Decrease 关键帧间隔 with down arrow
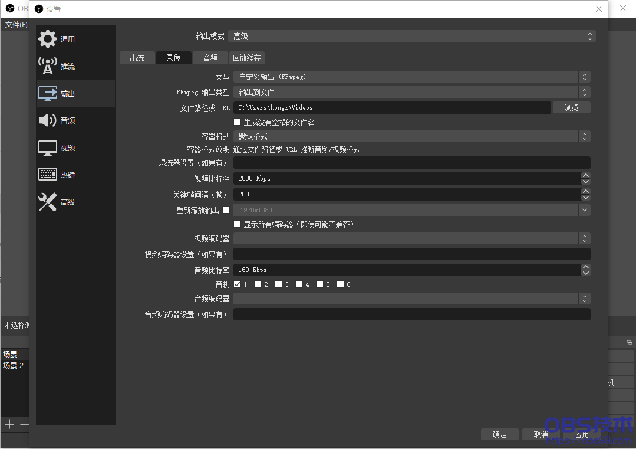 click(585, 197)
